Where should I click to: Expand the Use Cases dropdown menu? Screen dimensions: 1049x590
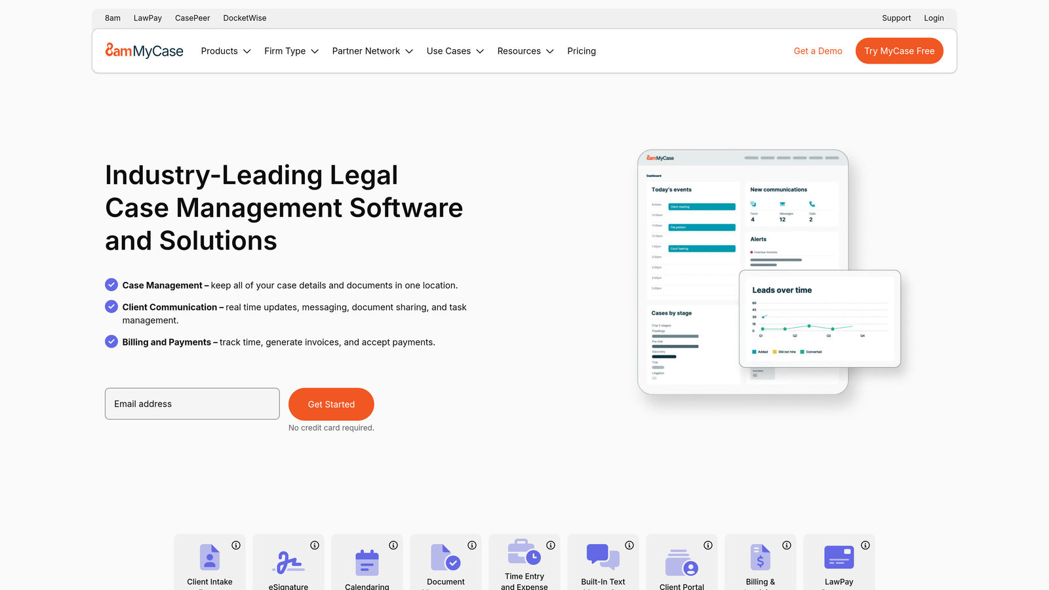click(455, 51)
